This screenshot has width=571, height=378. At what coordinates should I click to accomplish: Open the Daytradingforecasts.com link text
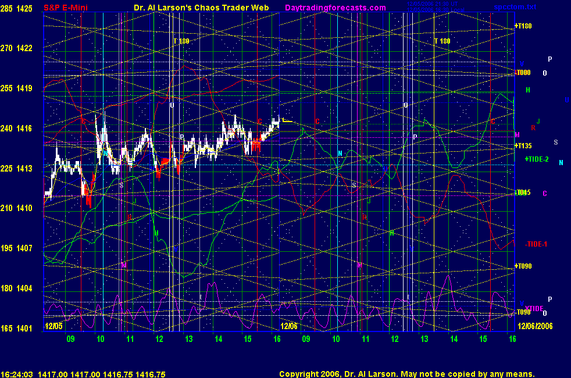(x=336, y=8)
